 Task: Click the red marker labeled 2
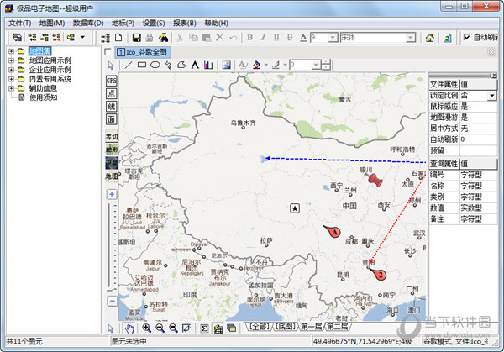pos(378,274)
